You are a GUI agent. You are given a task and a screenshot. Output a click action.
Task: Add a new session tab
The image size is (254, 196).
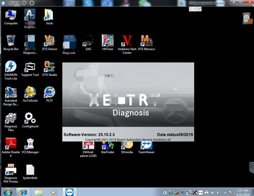pyautogui.click(x=32, y=3)
